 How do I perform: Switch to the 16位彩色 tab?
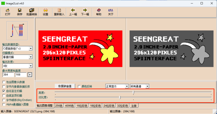(82, 106)
